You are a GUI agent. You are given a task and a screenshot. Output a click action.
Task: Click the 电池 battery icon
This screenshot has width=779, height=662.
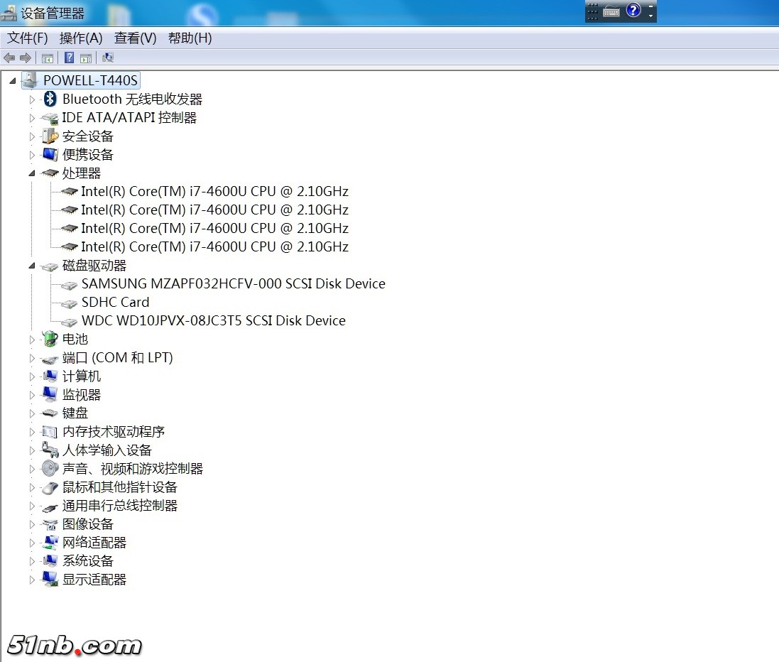click(x=50, y=339)
